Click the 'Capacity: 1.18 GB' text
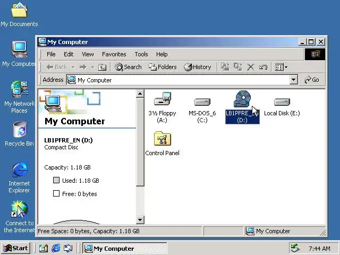Viewport: 340px width, 255px height. tap(67, 167)
